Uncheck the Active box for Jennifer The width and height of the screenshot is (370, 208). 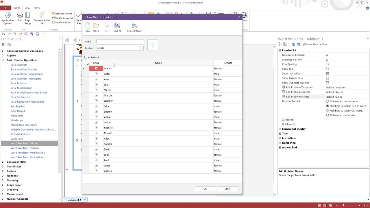point(96,101)
